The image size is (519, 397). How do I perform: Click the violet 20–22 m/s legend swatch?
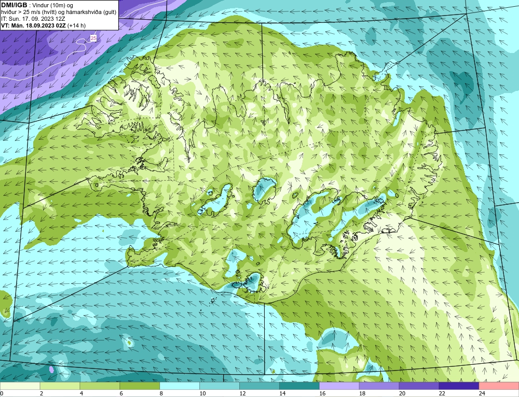[x=419, y=386]
